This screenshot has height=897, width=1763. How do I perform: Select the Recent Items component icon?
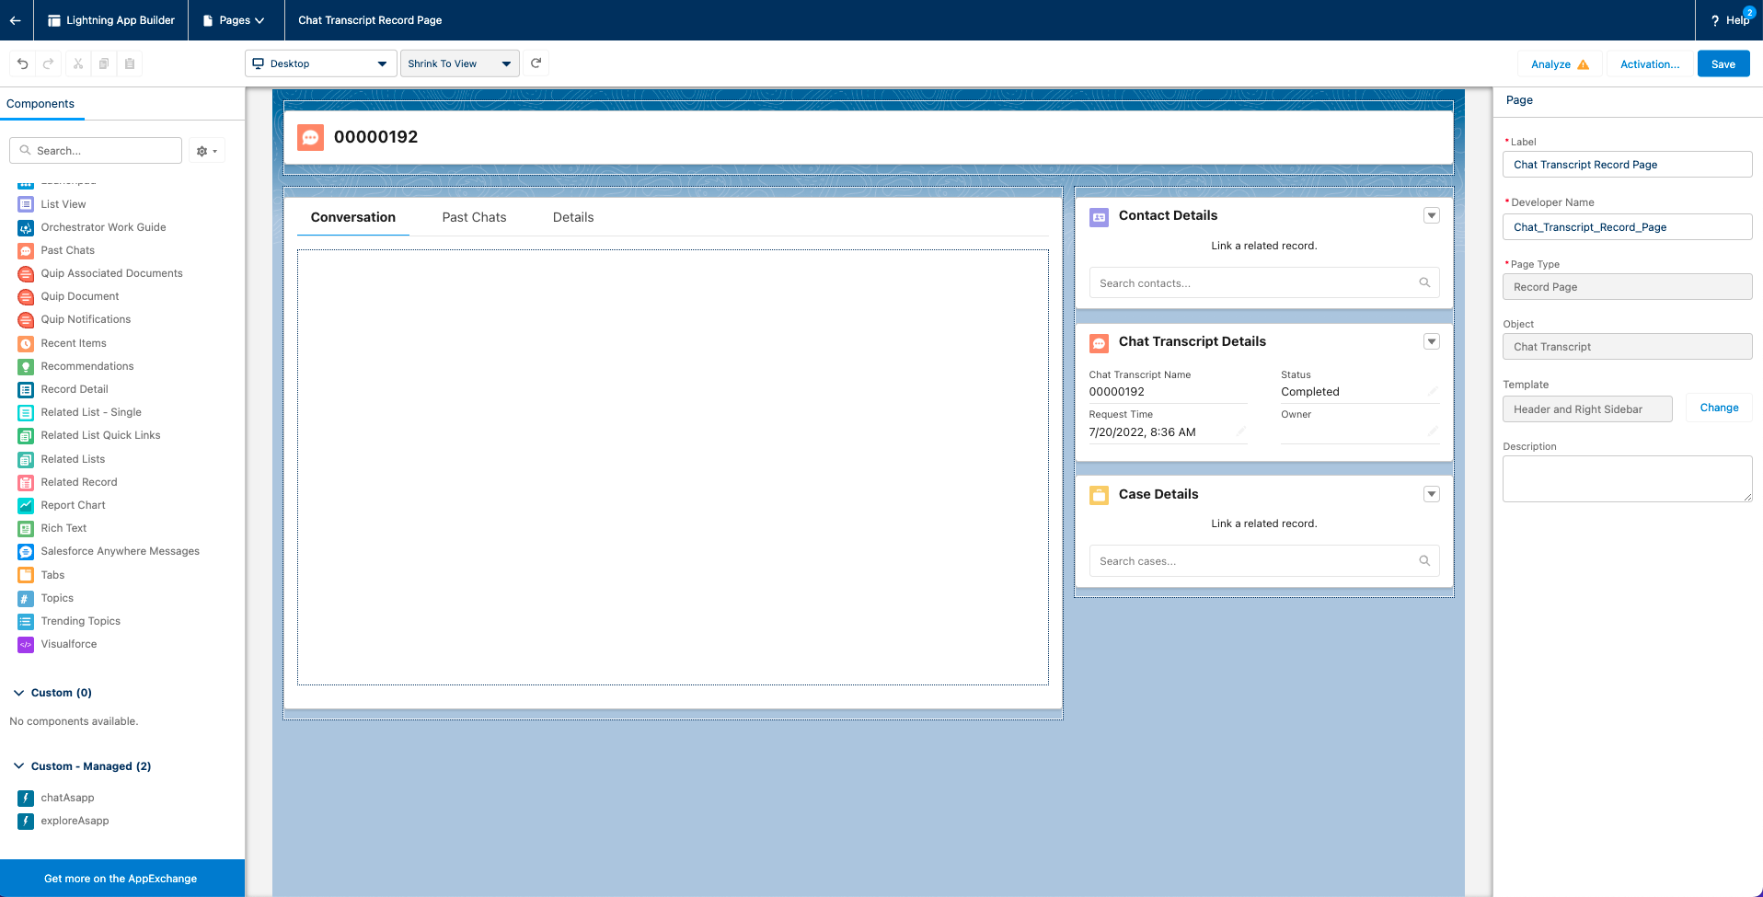[26, 343]
